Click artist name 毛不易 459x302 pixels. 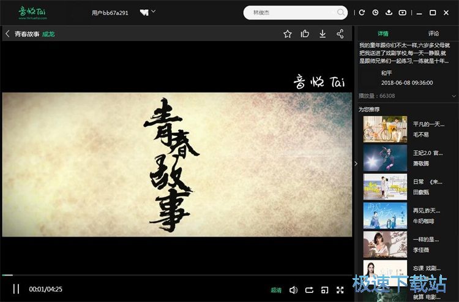click(x=420, y=134)
